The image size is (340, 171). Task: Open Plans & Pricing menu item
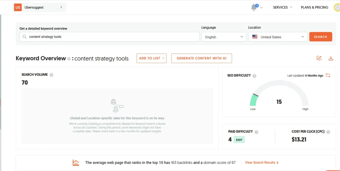tap(314, 7)
